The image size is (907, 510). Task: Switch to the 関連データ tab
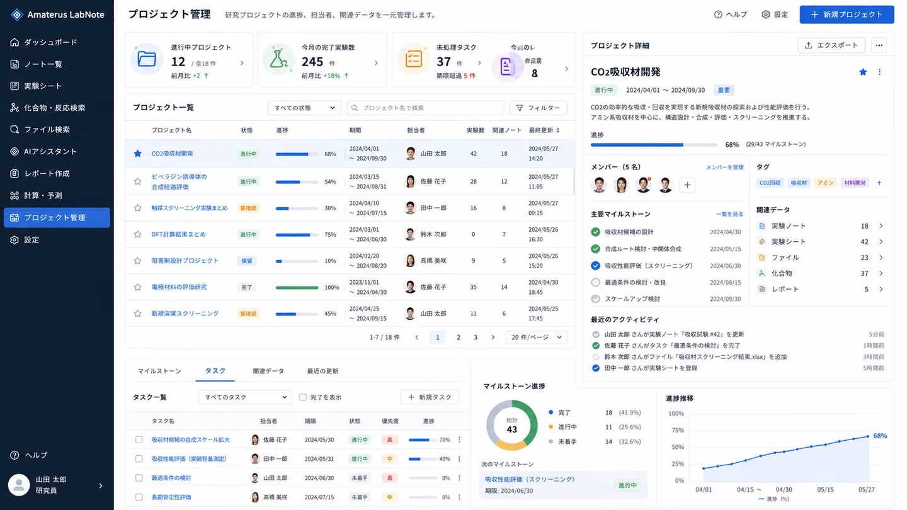268,371
